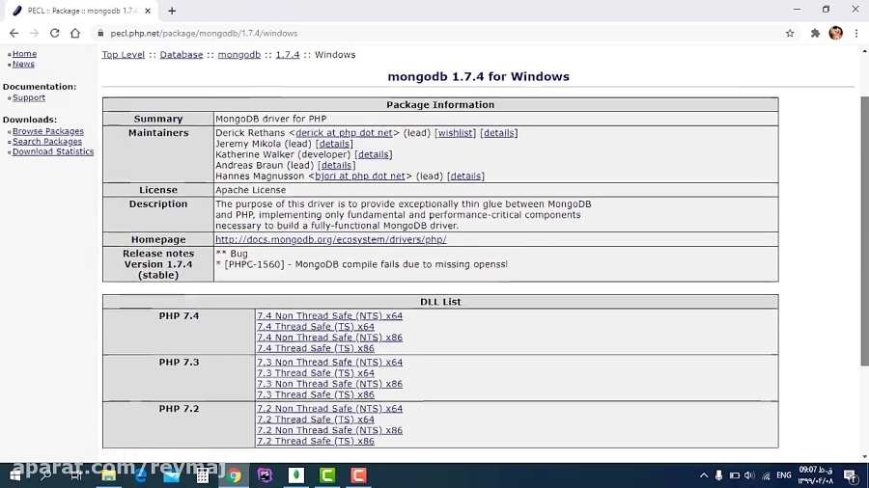Reload the current page
869x488 pixels.
point(54,33)
